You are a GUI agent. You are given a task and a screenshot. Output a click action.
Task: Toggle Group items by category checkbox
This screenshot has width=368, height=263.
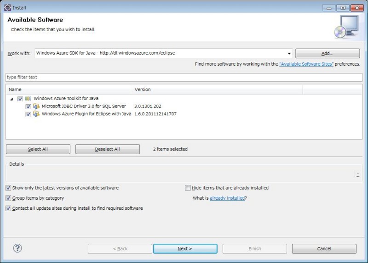(x=8, y=198)
